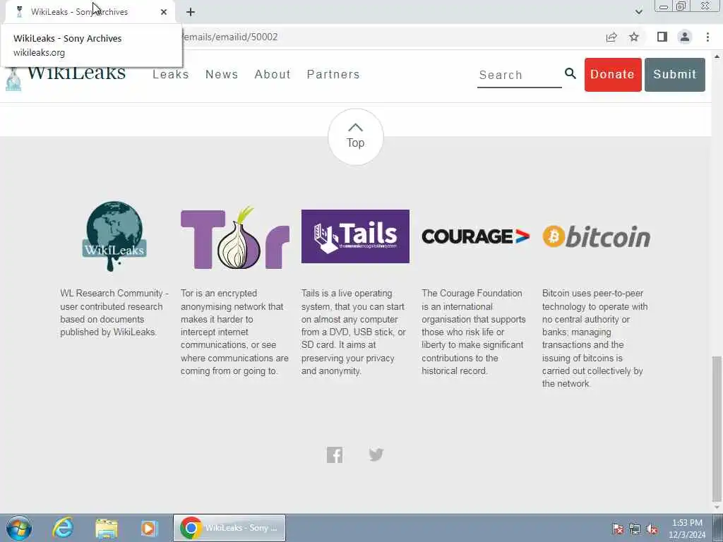This screenshot has width=723, height=542.
Task: Click the bitcoin logo
Action: [596, 236]
